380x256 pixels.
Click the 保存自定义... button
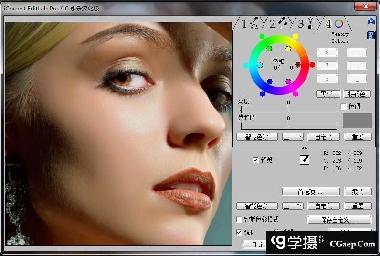coord(339,220)
